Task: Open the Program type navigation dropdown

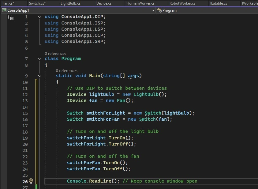Action: pos(207,10)
